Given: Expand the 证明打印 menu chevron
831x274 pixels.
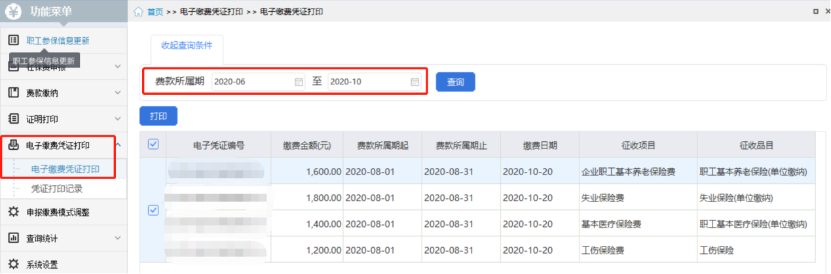Looking at the screenshot, I should coord(118,119).
